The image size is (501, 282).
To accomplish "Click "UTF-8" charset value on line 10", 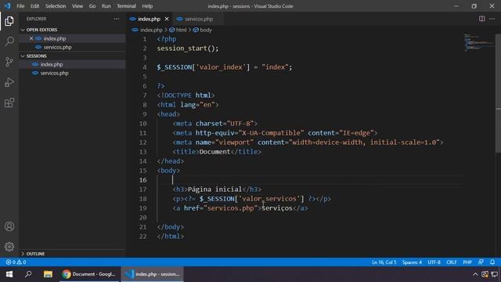I will pyautogui.click(x=240, y=124).
